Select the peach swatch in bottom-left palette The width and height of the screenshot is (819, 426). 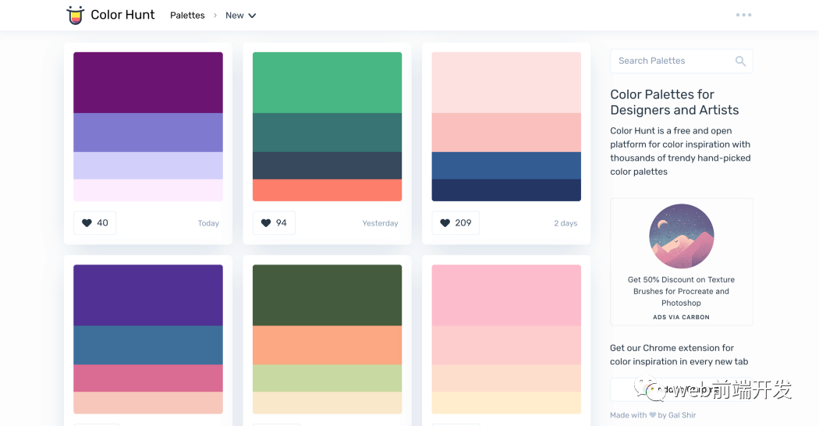click(x=148, y=403)
